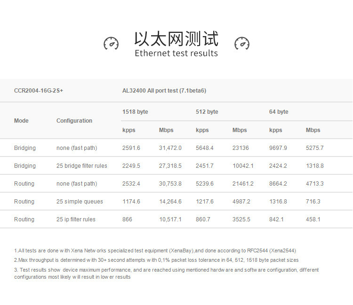Click the speedometer icon right of the title
The width and height of the screenshot is (353, 305).
[242, 43]
